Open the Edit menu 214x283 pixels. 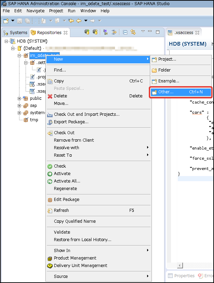18,11
